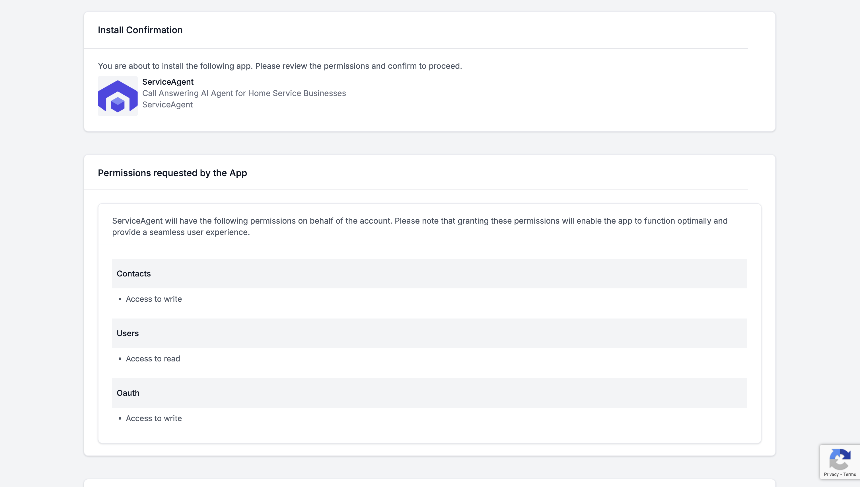Open the reCAPTCHA Terms link
860x487 pixels.
[849, 474]
